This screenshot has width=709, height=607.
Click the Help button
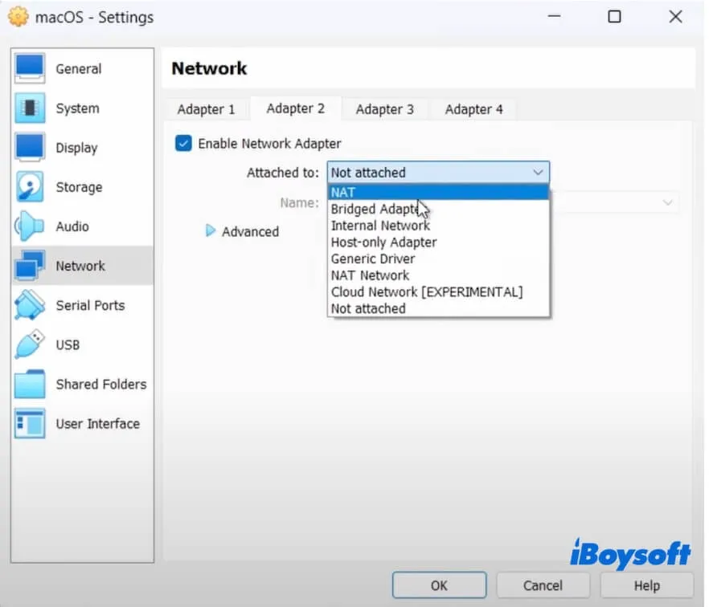click(646, 585)
